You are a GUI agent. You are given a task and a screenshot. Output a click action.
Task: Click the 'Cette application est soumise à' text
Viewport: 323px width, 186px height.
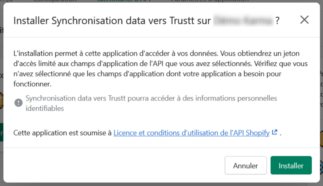pos(63,133)
